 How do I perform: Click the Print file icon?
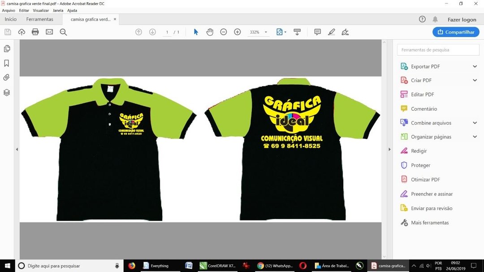35,32
